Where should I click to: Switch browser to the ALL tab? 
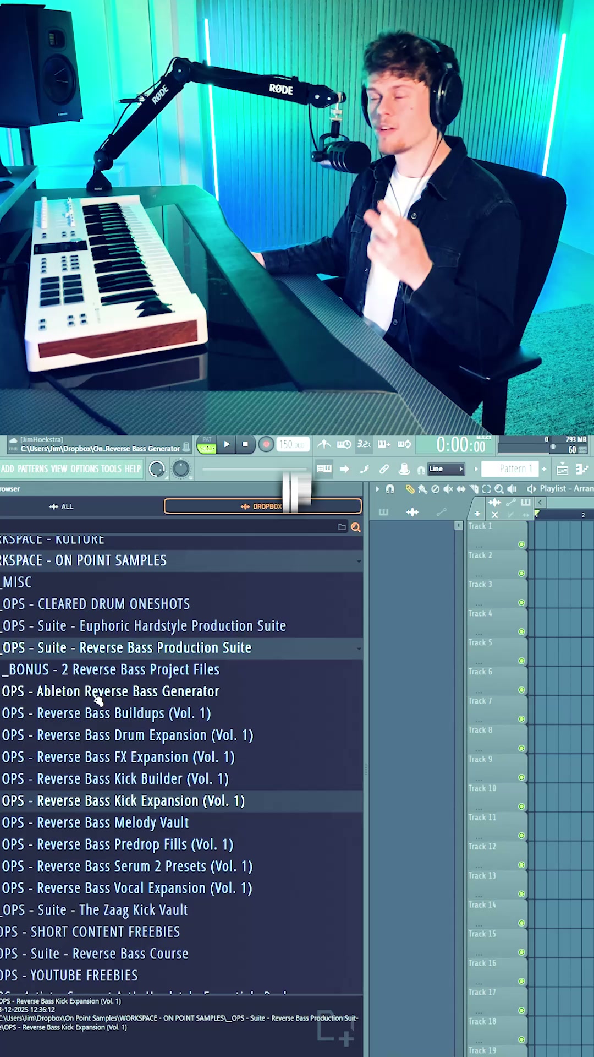pyautogui.click(x=62, y=506)
